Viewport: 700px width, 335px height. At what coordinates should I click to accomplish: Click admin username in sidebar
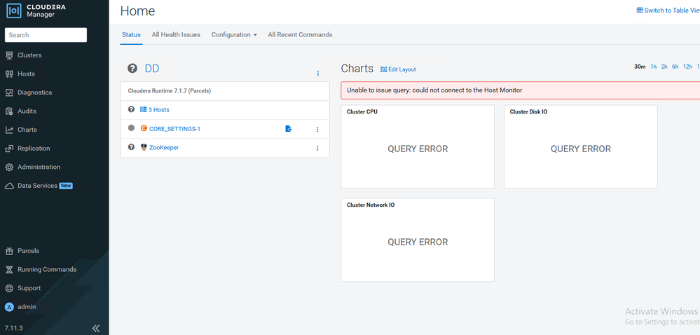coord(27,307)
